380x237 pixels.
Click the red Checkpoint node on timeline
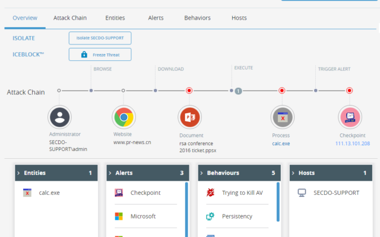click(349, 91)
